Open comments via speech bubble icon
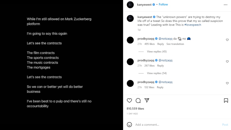Image resolution: width=231 pixels, height=130 pixels. [x=138, y=101]
